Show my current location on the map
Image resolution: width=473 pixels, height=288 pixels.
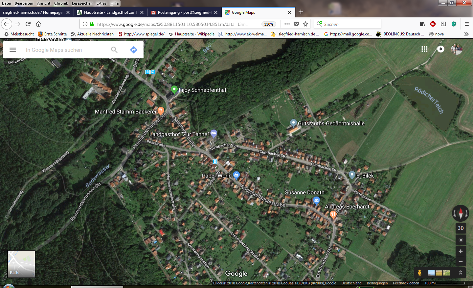(x=461, y=240)
